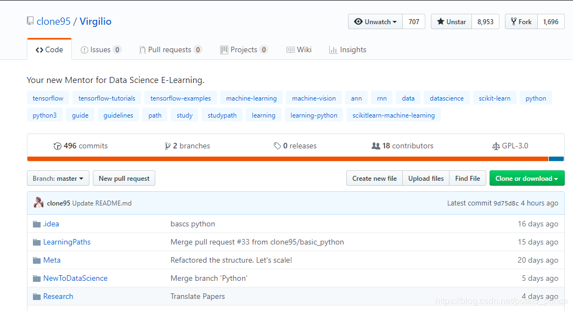The image size is (573, 311).
Task: Select the guidelines topic tag
Action: pyautogui.click(x=119, y=115)
